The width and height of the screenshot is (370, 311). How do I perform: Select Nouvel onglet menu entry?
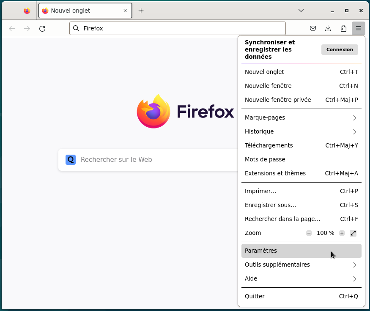pyautogui.click(x=301, y=72)
